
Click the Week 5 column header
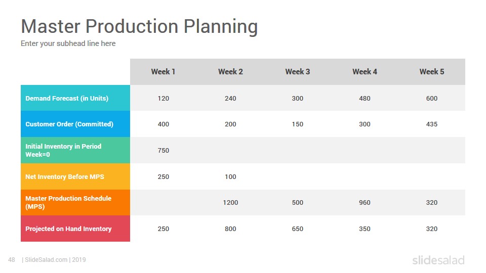pyautogui.click(x=432, y=72)
